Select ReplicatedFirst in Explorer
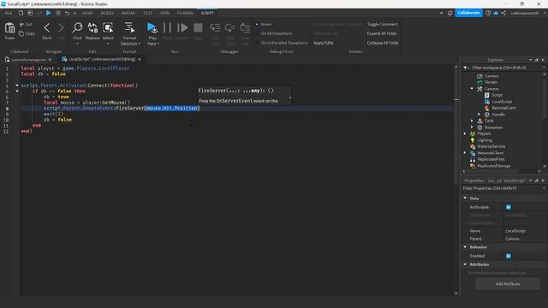This screenshot has width=548, height=308. [x=491, y=159]
